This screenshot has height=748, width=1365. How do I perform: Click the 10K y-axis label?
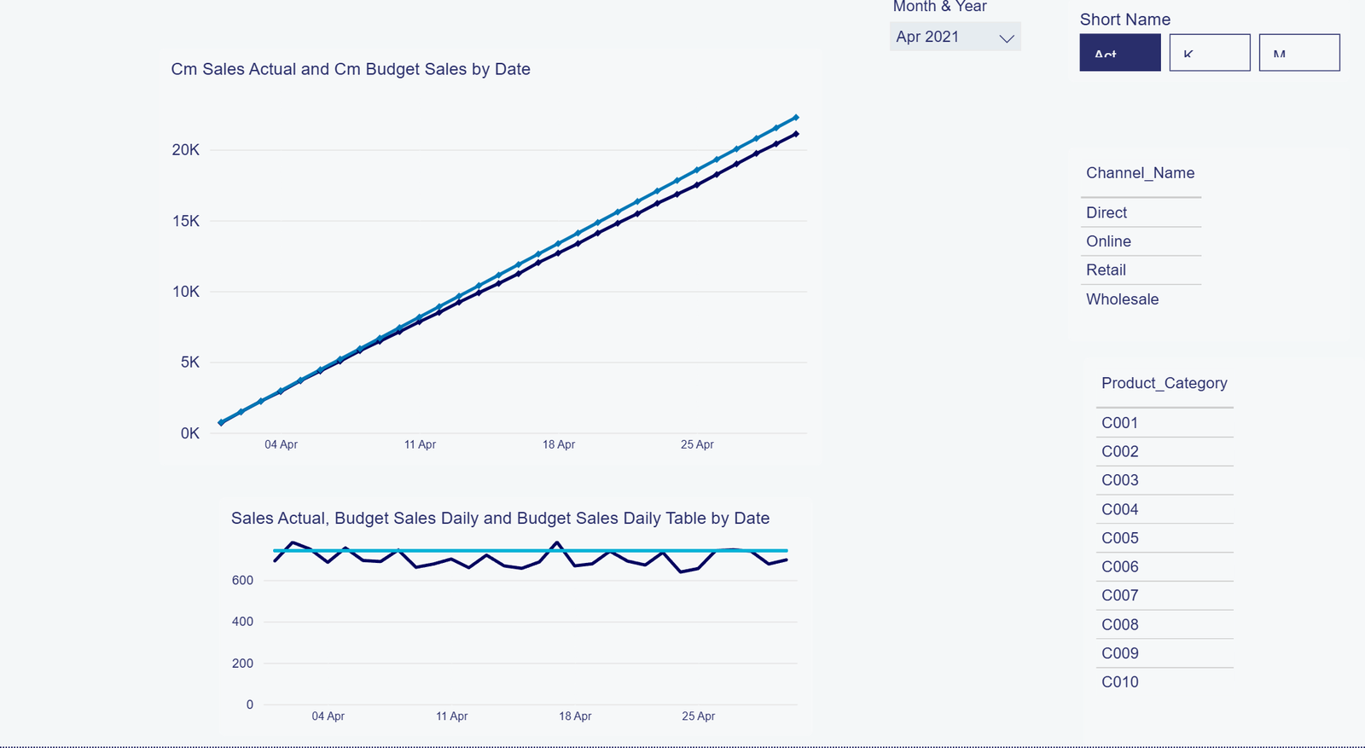[x=186, y=292]
